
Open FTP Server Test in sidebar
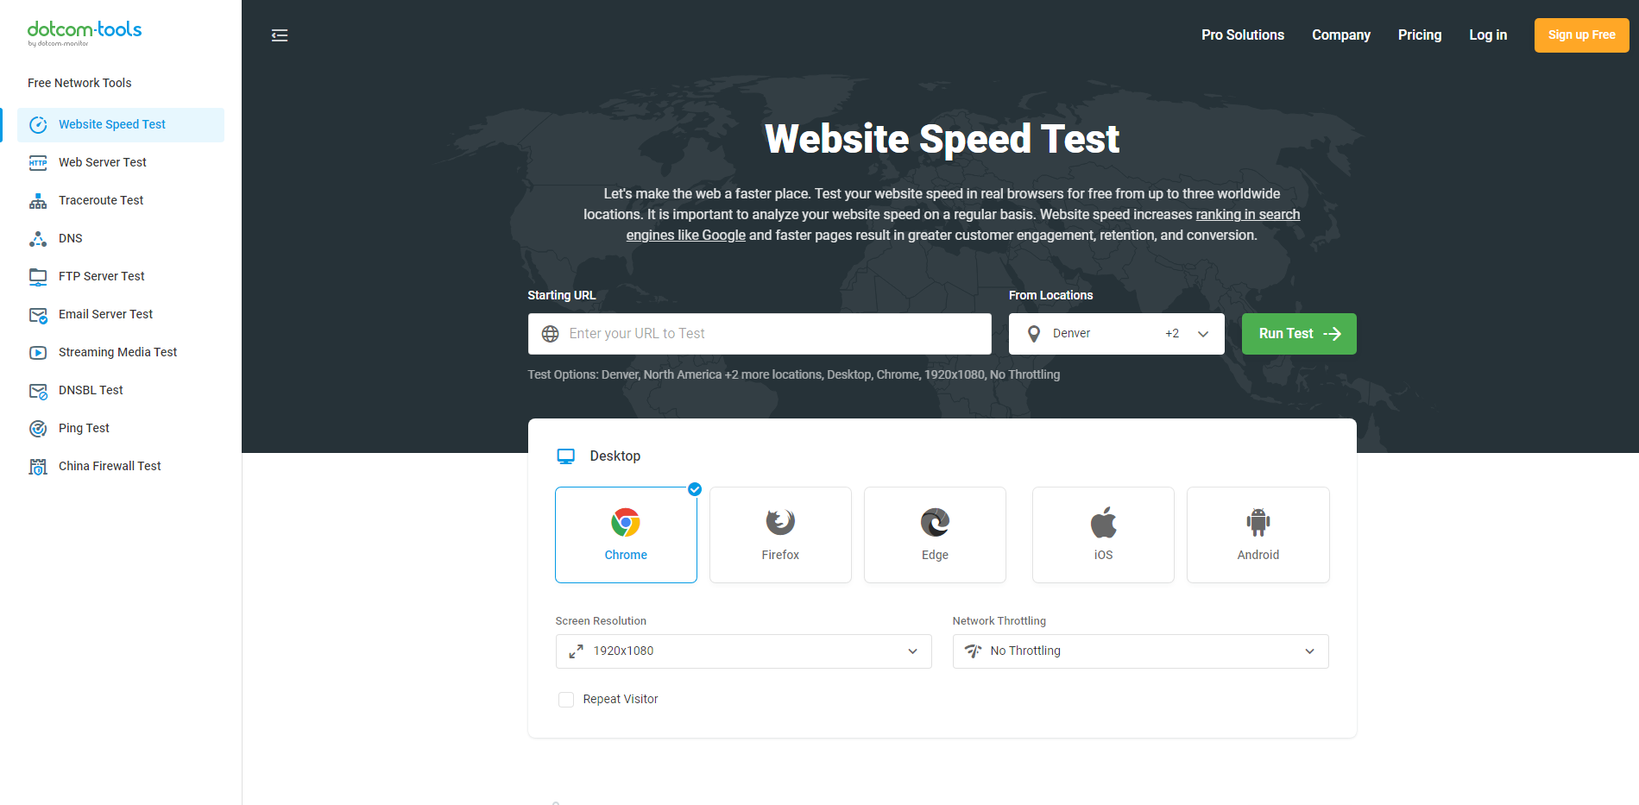tap(121, 277)
